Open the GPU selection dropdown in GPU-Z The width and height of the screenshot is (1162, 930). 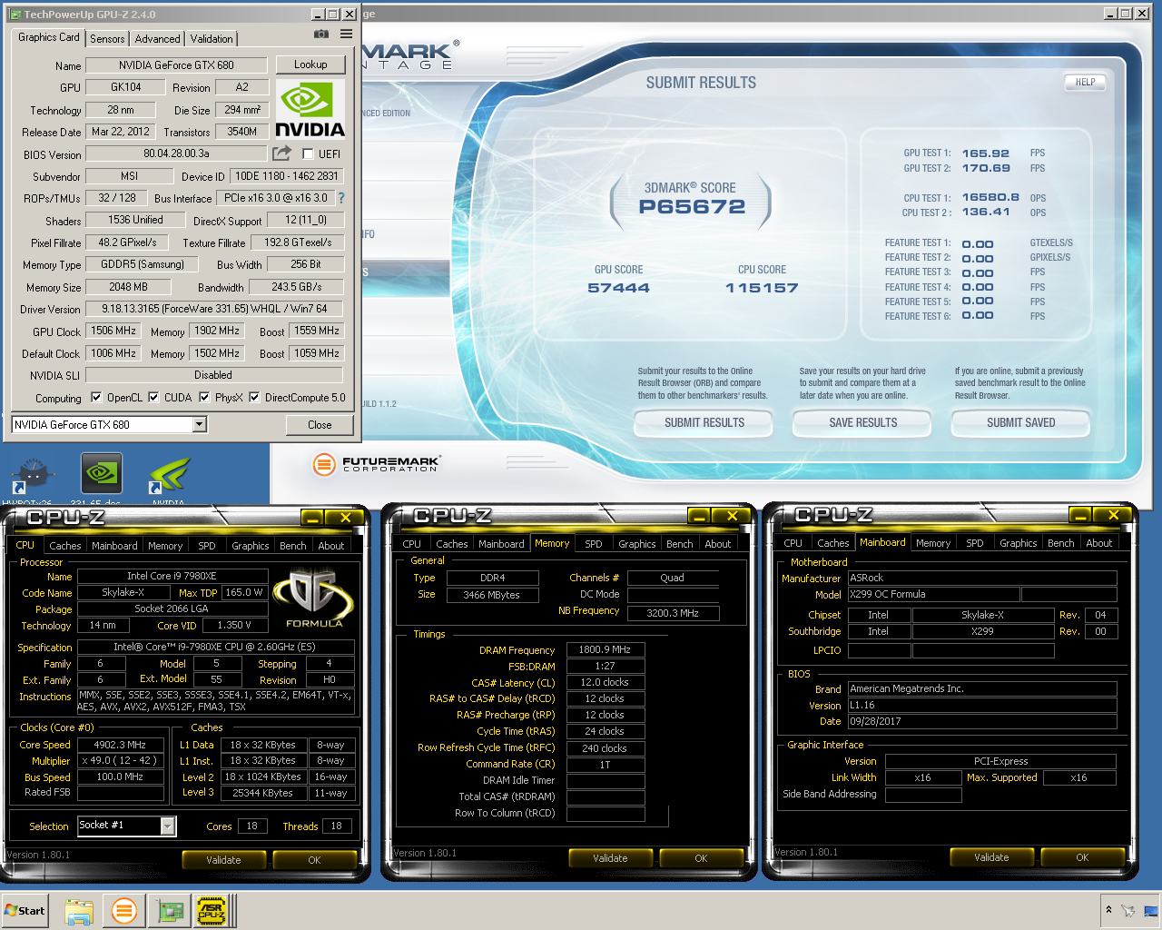pyautogui.click(x=200, y=424)
